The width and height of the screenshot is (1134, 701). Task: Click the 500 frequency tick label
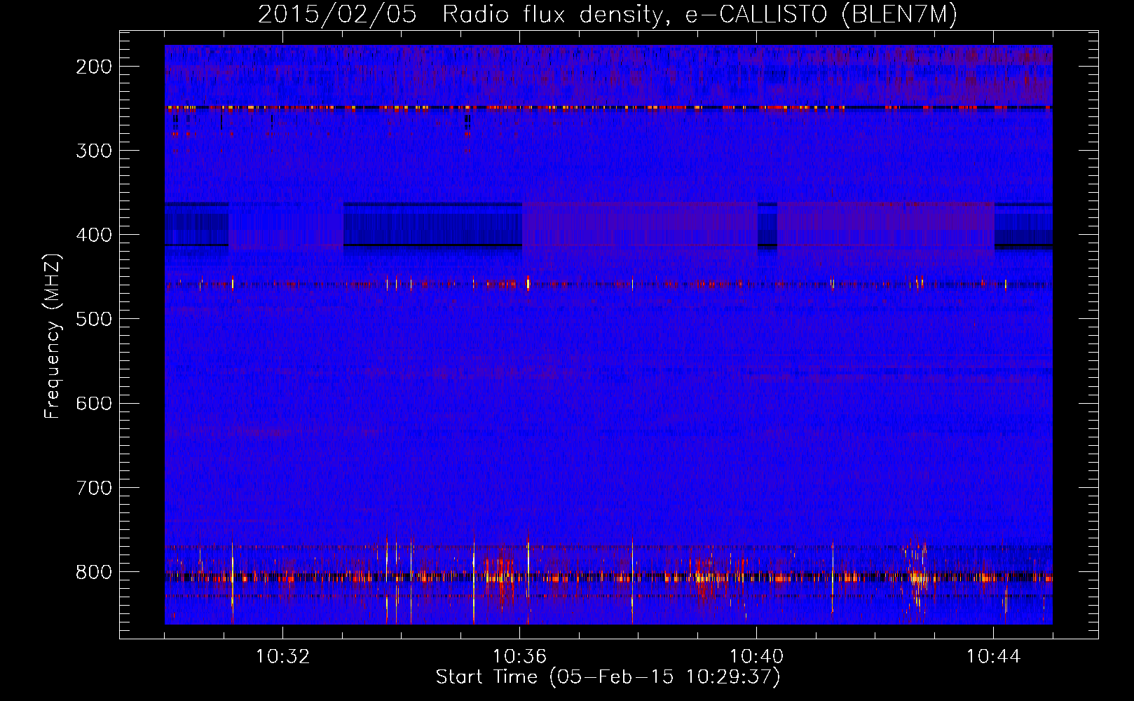point(93,319)
